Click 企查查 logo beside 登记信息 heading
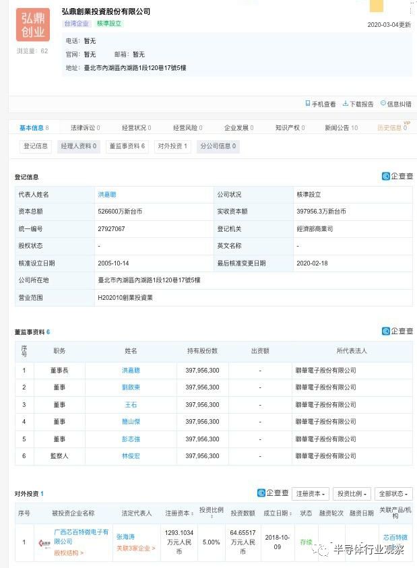417x568 pixels. (397, 177)
